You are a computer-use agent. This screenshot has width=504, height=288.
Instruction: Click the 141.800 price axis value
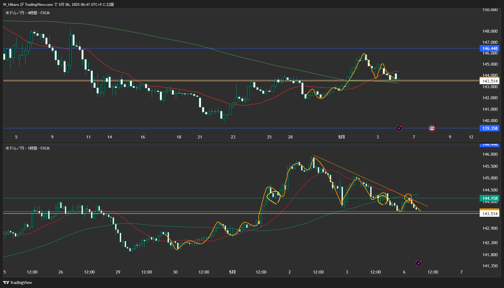point(490,255)
